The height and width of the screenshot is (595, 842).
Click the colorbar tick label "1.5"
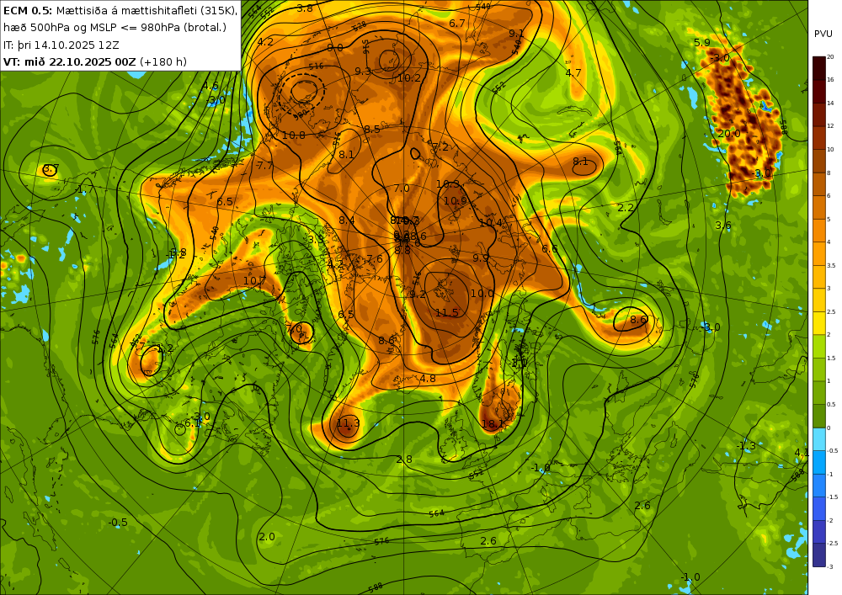pyautogui.click(x=831, y=358)
